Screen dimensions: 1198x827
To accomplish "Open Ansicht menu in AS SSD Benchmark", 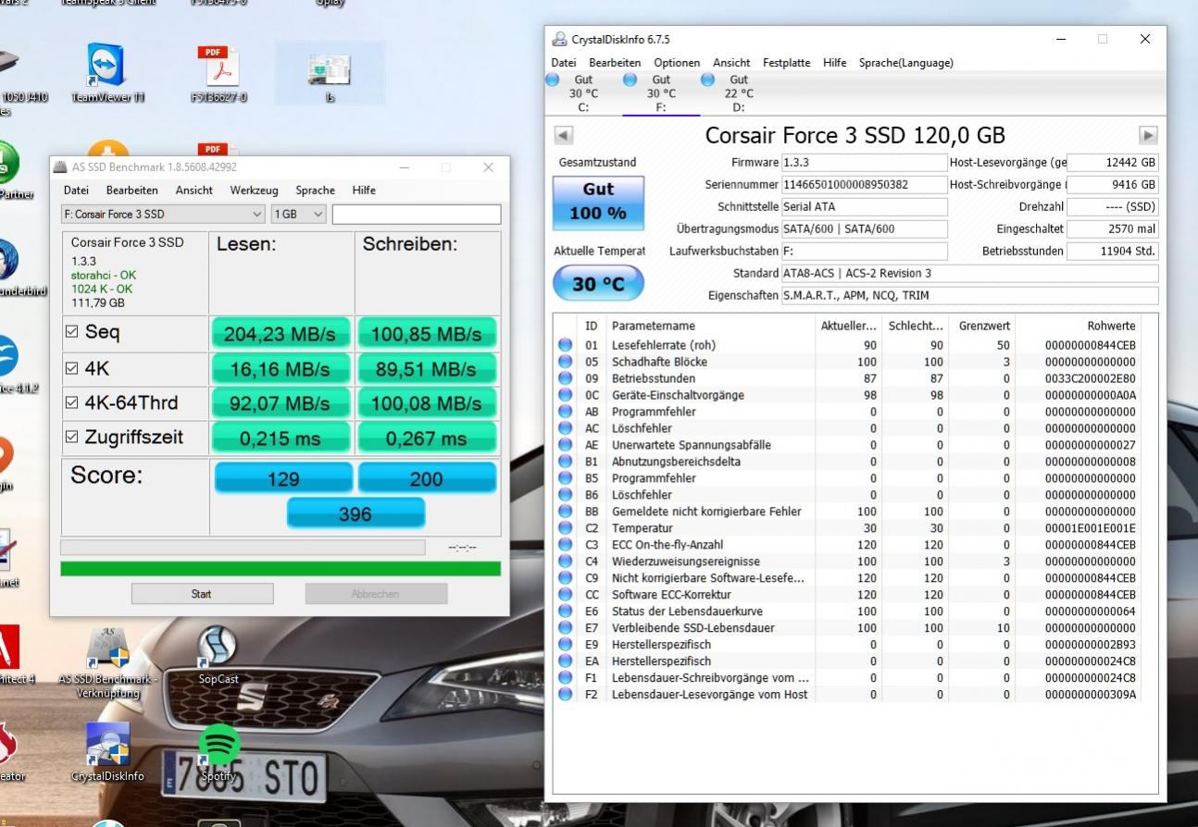I will 194,191.
